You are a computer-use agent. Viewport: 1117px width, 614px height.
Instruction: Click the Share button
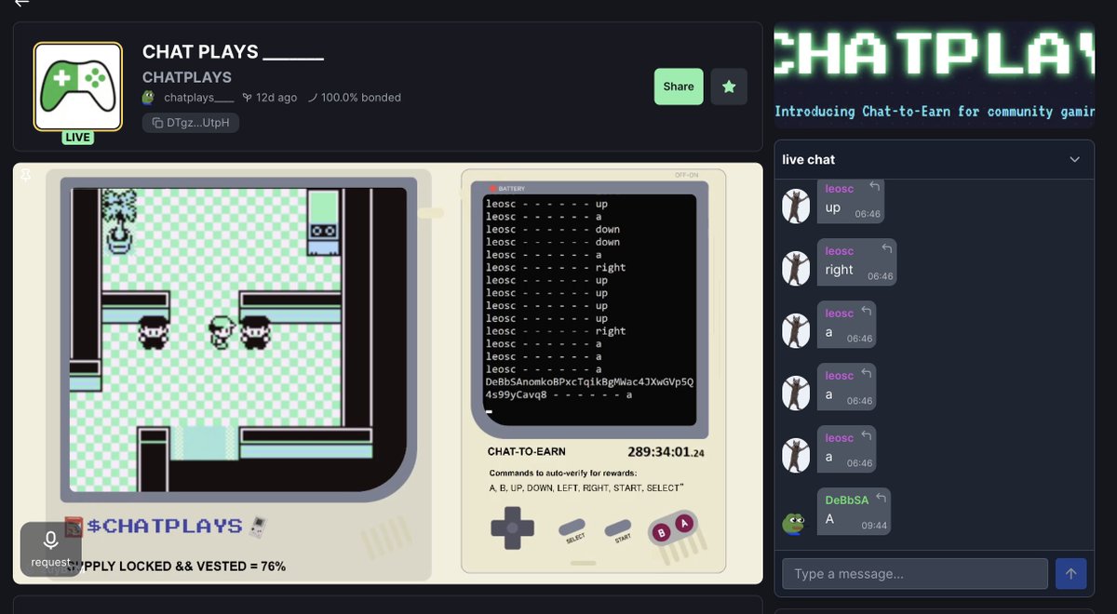pos(679,87)
